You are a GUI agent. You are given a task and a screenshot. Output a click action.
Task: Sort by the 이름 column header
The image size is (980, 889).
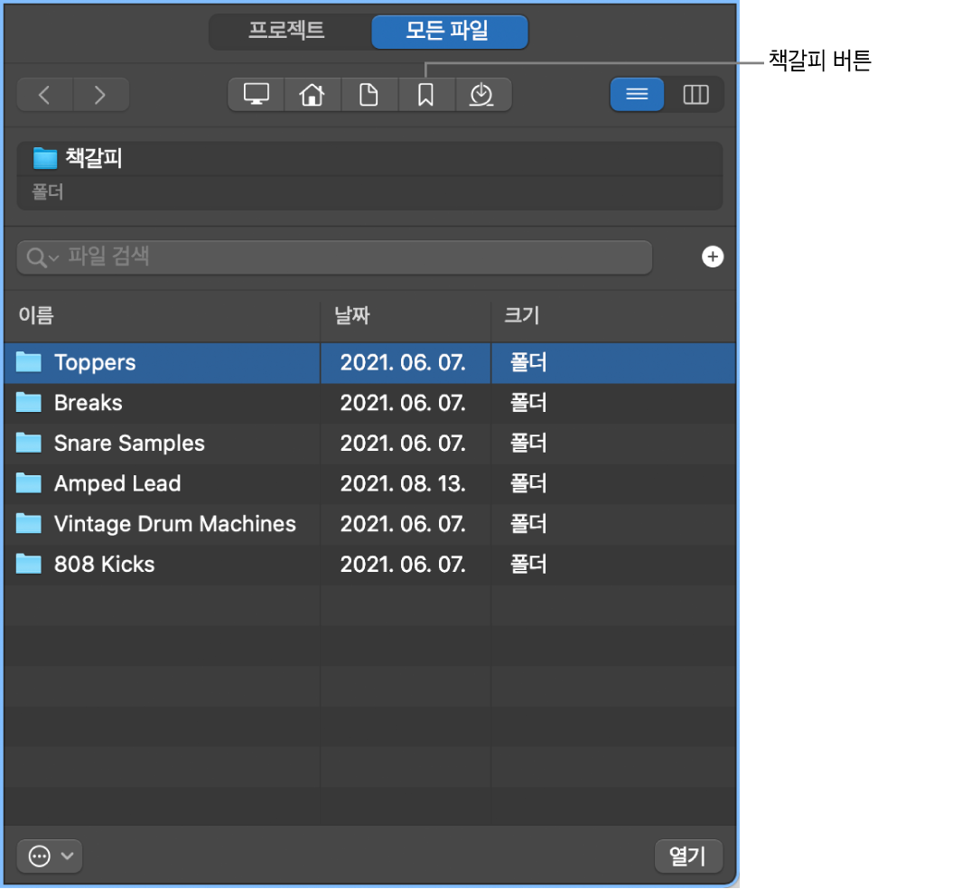click(x=37, y=315)
